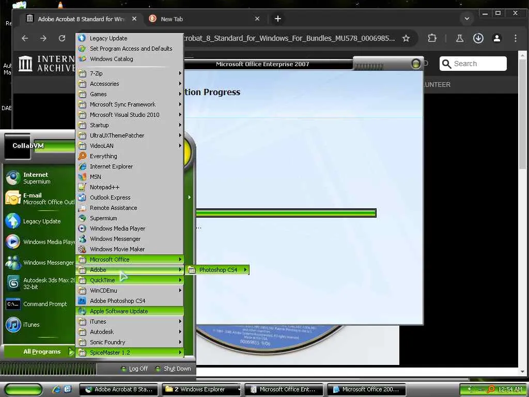The height and width of the screenshot is (397, 529).
Task: Expand the Microsoft Office submenu
Action: point(130,259)
